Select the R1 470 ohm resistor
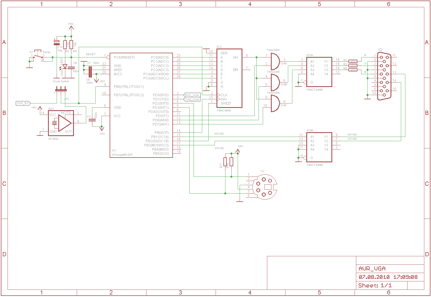 click(353, 62)
